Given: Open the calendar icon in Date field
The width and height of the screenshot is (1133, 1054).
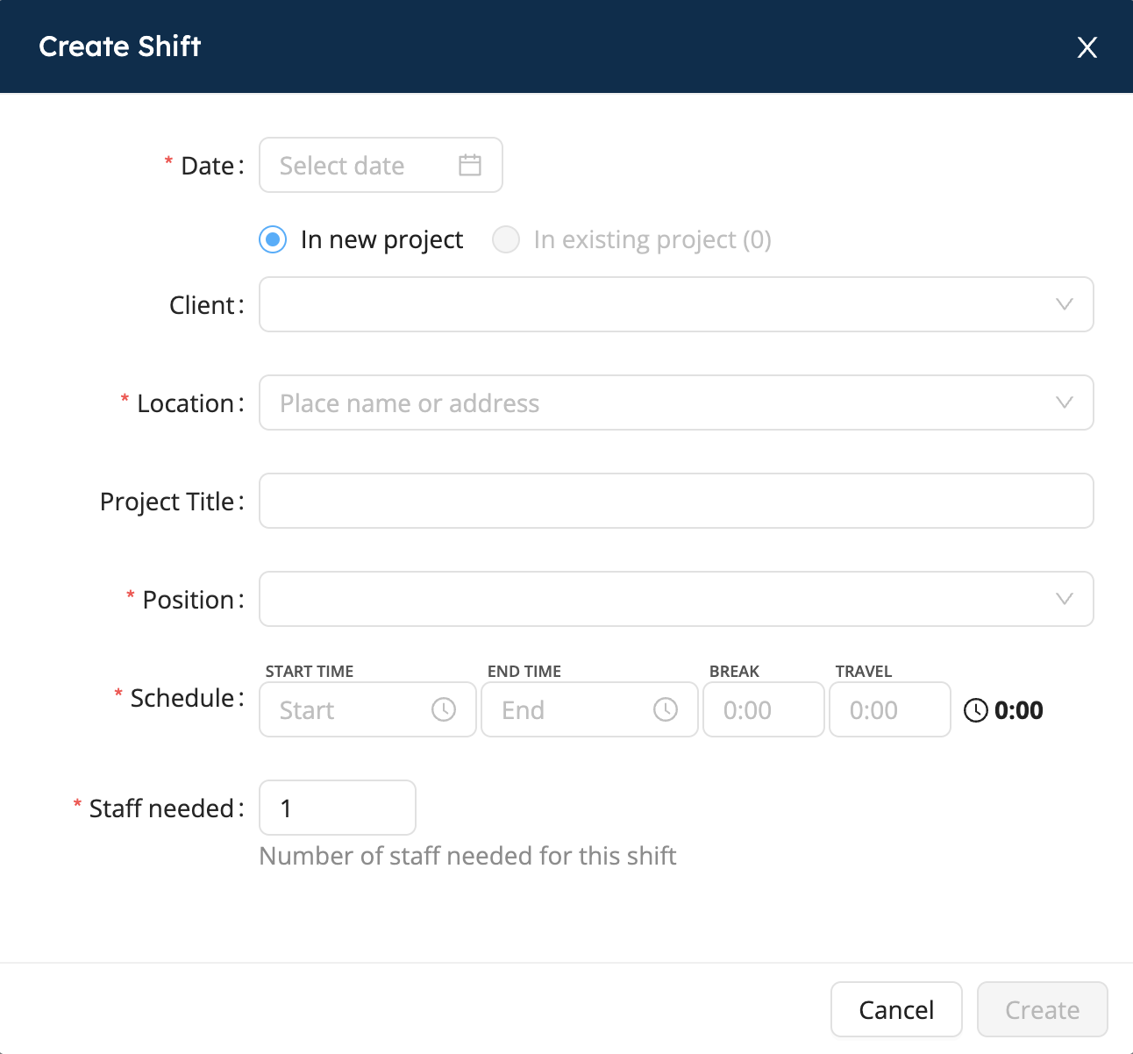Looking at the screenshot, I should (470, 165).
